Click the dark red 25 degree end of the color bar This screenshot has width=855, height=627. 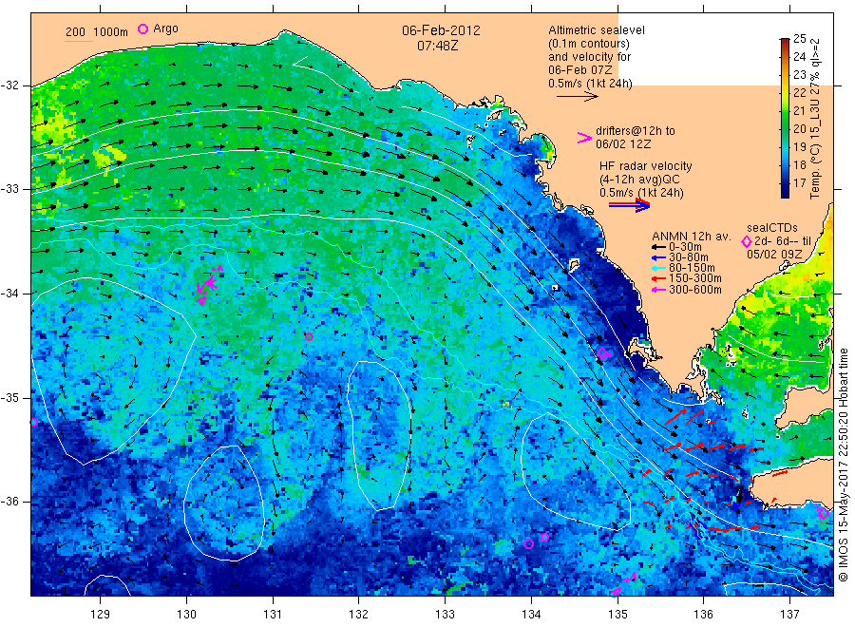pos(785,42)
